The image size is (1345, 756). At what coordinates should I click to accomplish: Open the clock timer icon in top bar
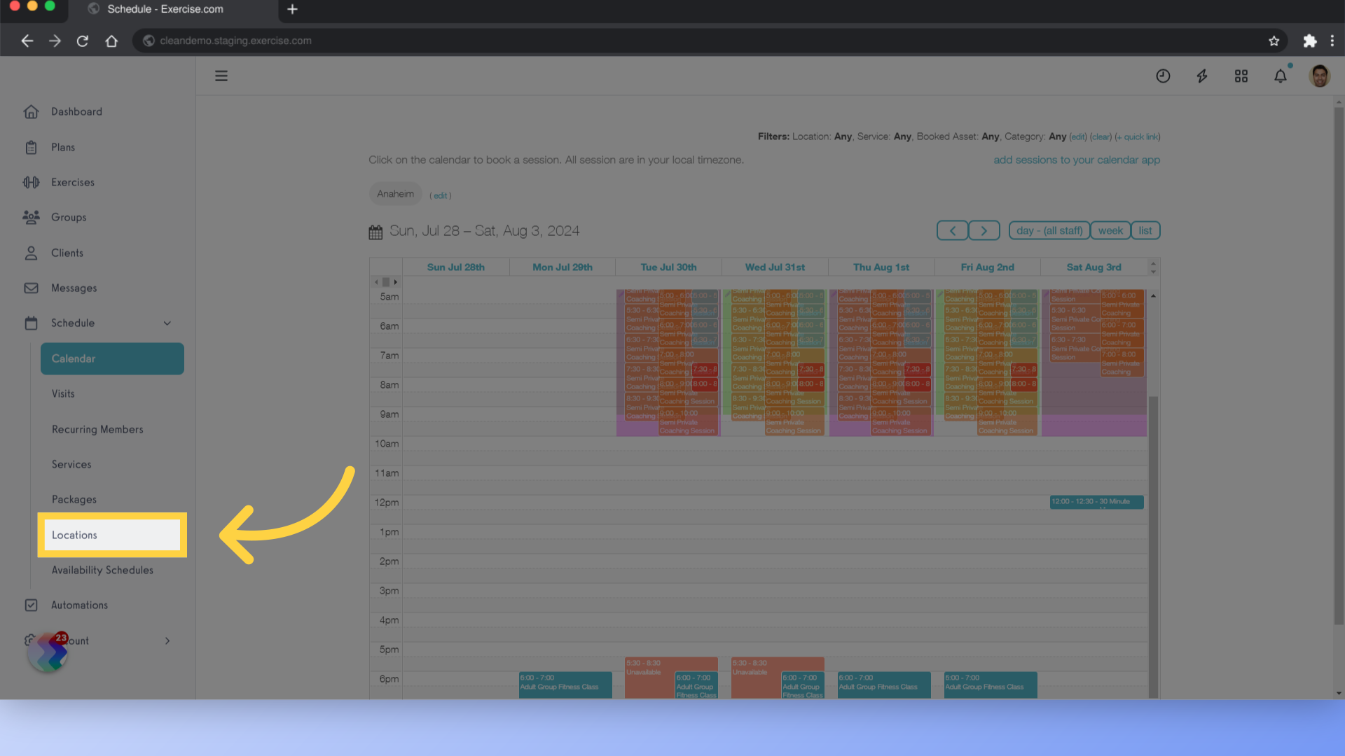pos(1163,76)
